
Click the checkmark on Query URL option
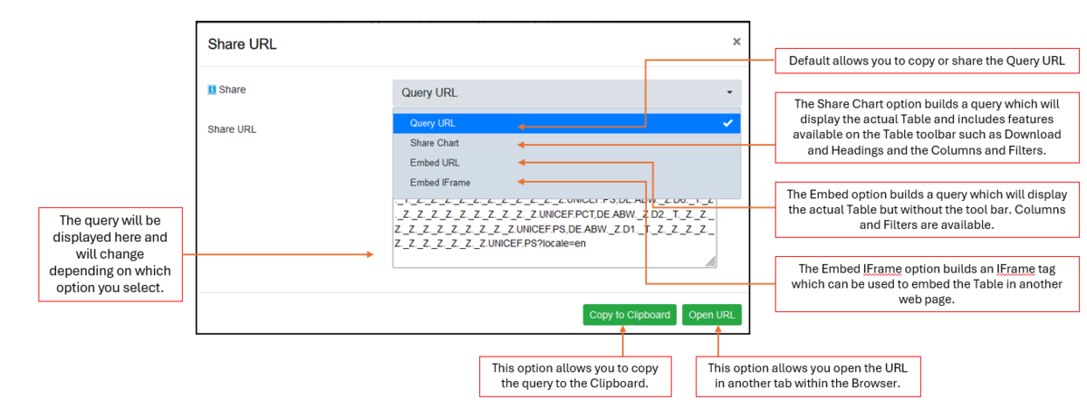coord(727,123)
